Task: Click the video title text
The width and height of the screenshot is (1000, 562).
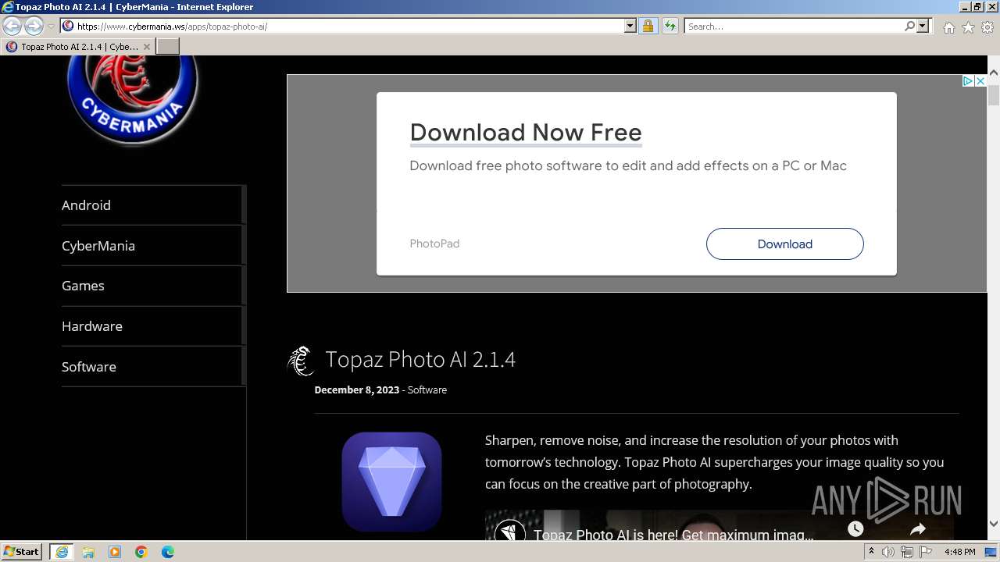Action: (x=673, y=535)
